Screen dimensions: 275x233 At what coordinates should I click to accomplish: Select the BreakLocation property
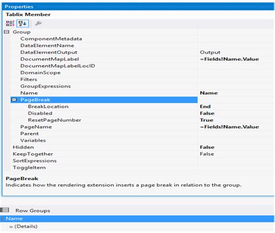click(x=48, y=107)
